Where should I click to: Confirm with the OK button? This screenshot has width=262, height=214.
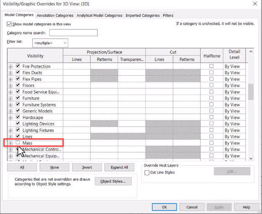click(x=164, y=207)
